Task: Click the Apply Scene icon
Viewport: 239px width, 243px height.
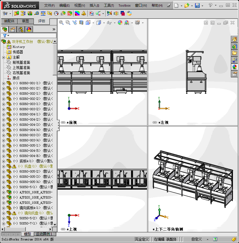Action: pos(127,23)
